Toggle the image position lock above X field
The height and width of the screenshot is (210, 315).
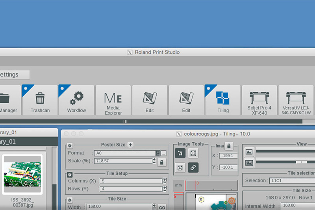point(229,146)
